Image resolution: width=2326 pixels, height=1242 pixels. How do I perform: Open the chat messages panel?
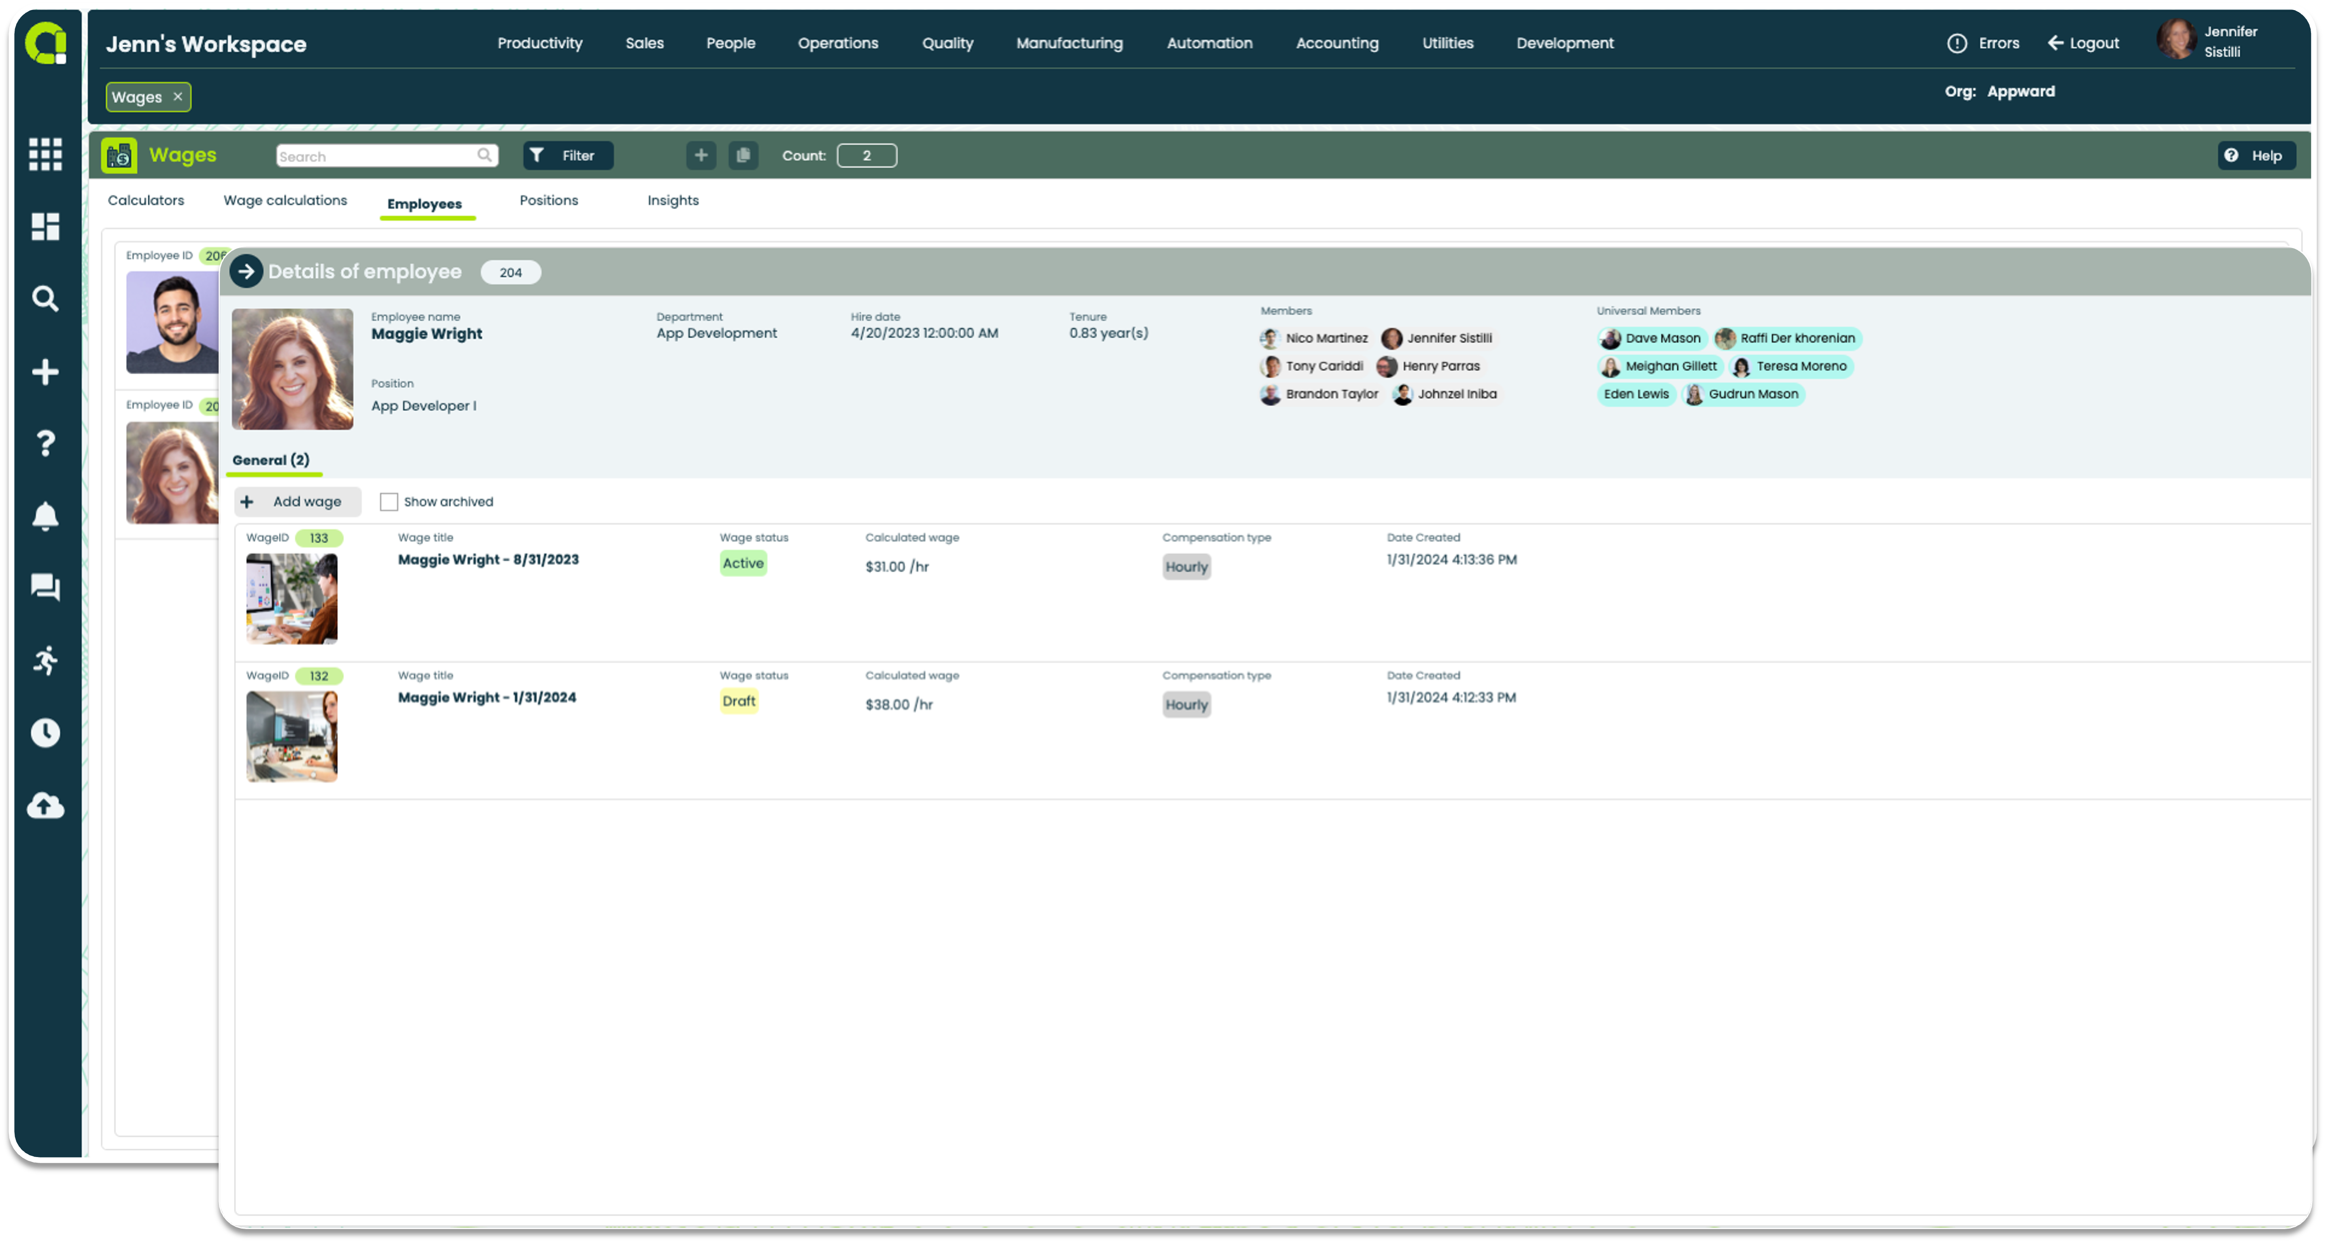pyautogui.click(x=45, y=587)
